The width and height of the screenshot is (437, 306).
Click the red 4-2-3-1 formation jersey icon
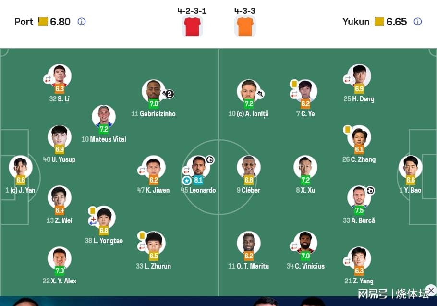pyautogui.click(x=192, y=26)
